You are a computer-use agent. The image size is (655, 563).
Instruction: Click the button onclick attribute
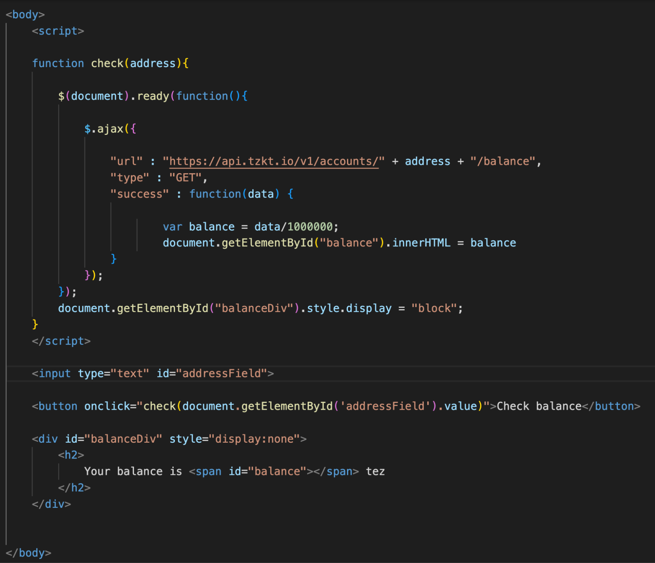pos(107,406)
